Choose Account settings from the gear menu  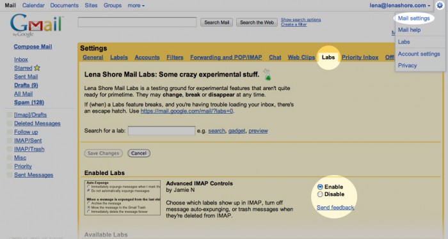419,54
